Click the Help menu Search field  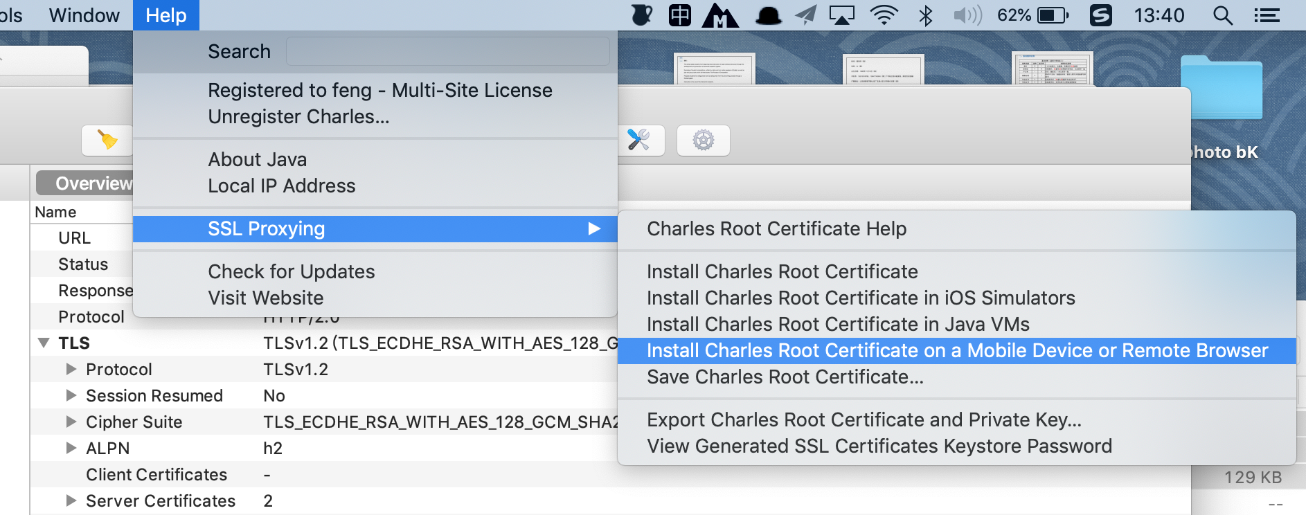pyautogui.click(x=447, y=51)
